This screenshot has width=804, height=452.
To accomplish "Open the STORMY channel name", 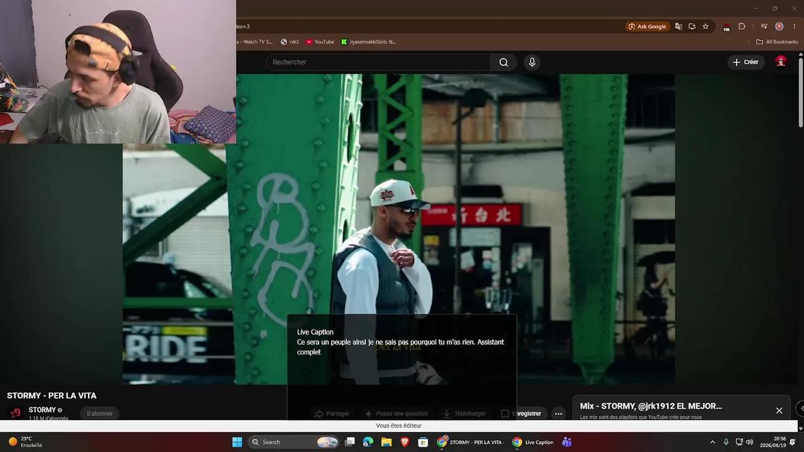I will click(42, 410).
